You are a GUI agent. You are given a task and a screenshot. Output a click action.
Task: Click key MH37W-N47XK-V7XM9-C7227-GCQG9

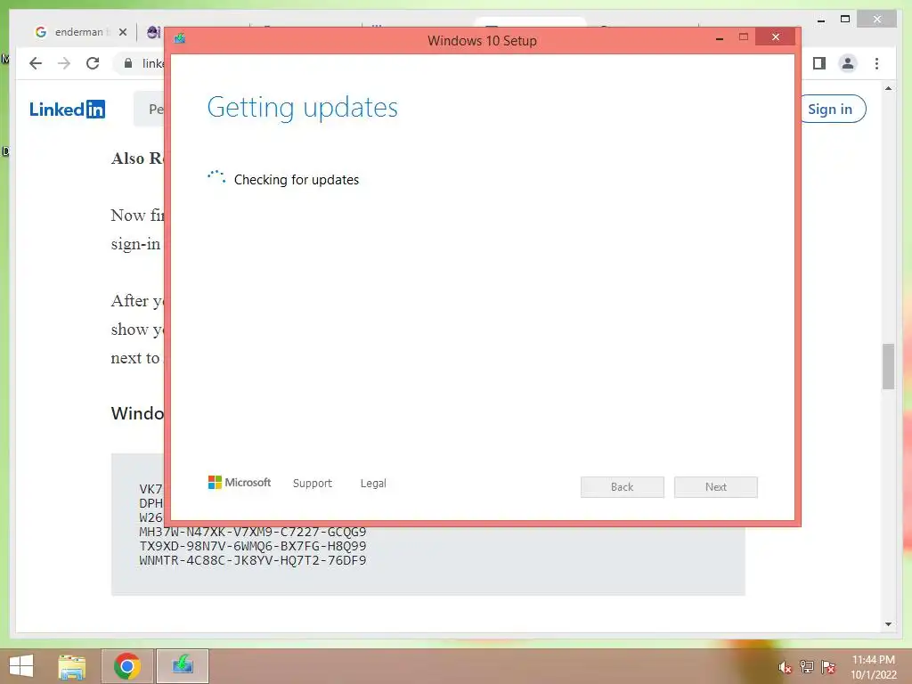coord(252,532)
